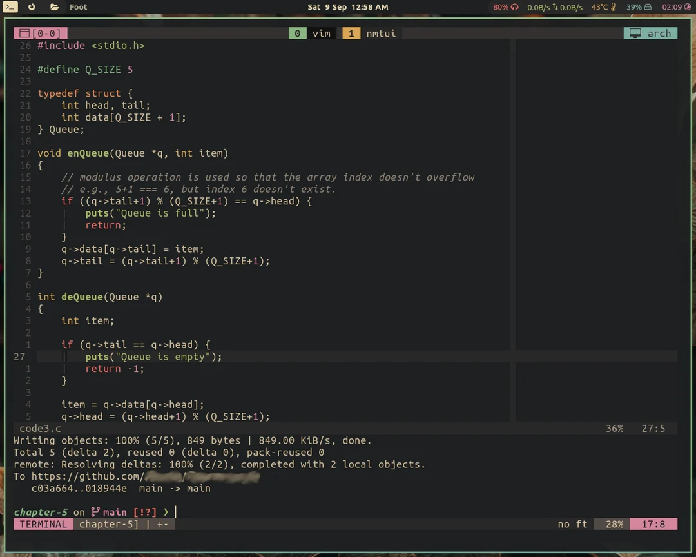This screenshot has height=557, width=696.
Task: Click the chapter-5] window name in status bar
Action: 108,524
